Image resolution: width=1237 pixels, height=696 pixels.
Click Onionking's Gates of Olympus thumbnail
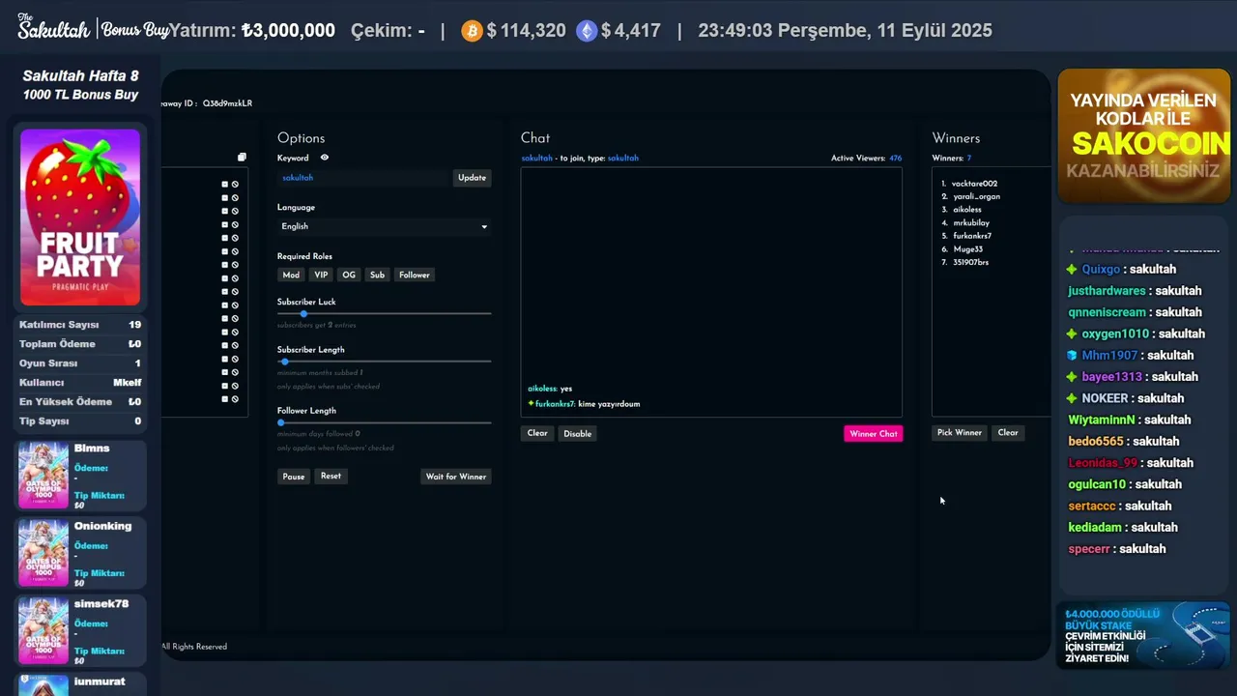43,553
